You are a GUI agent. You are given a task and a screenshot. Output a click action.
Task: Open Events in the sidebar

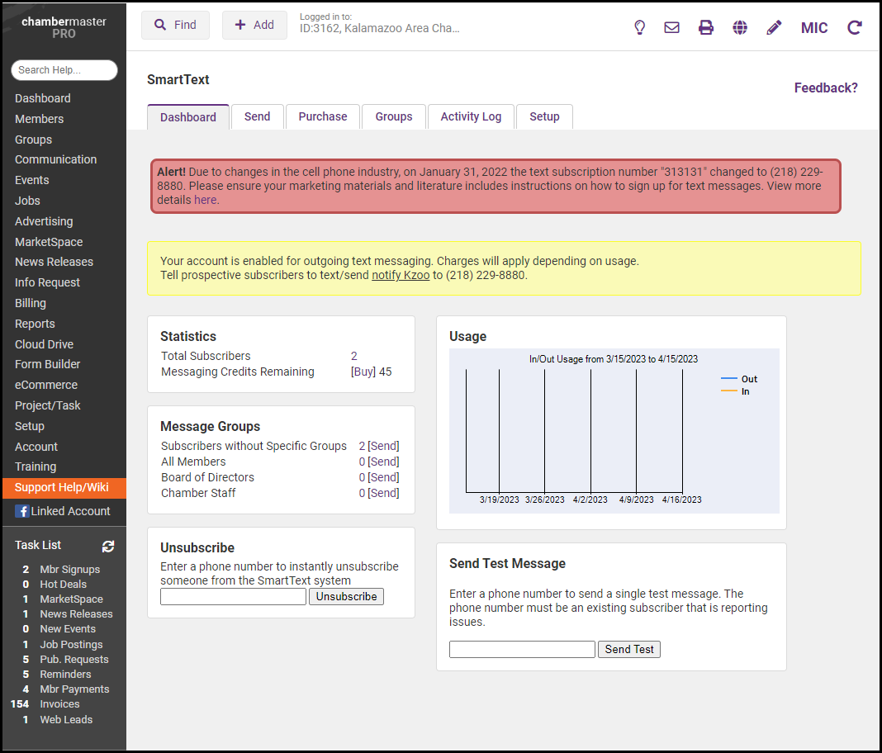click(x=32, y=180)
